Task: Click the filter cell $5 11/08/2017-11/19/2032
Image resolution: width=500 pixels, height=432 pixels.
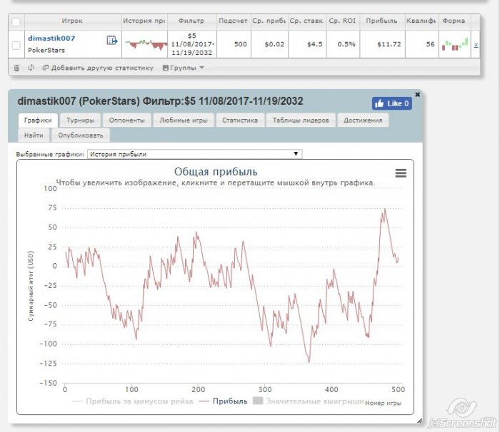Action: coord(192,44)
